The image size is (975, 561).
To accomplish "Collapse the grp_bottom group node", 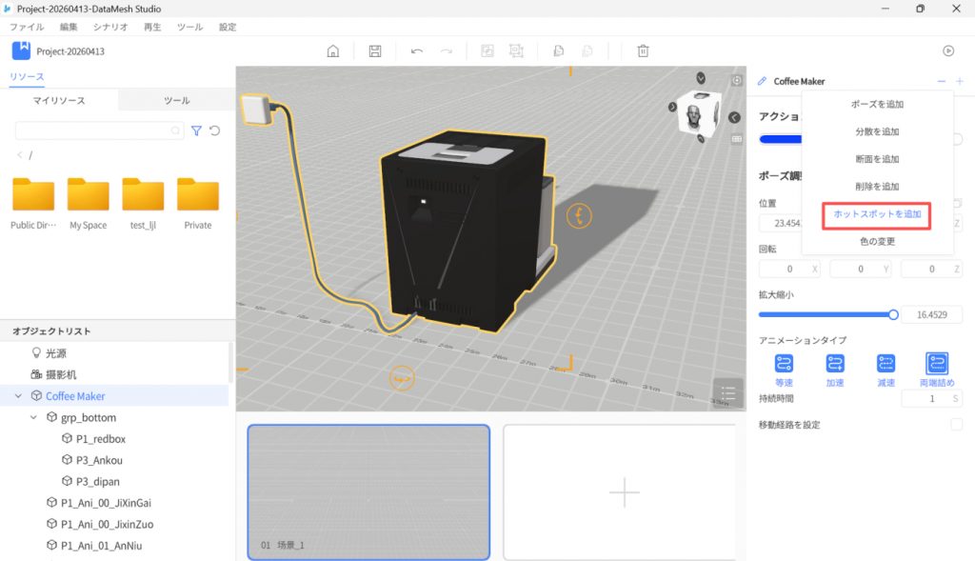I will pos(35,418).
